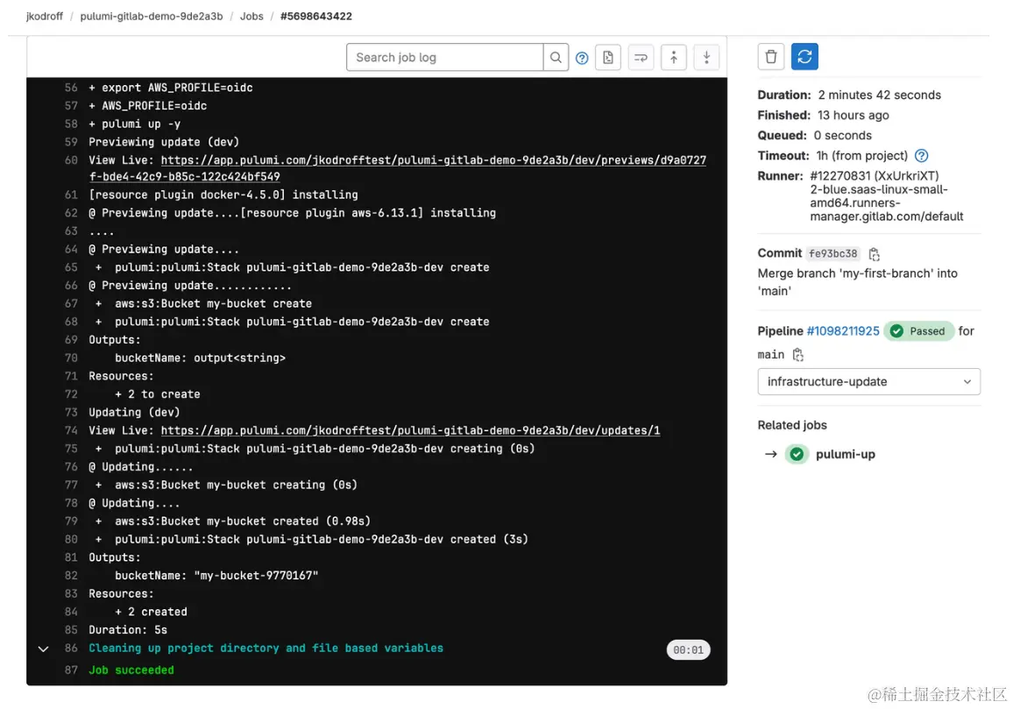Open job #5698643422 breadcrumb
Image resolution: width=1013 pixels, height=709 pixels.
[316, 16]
